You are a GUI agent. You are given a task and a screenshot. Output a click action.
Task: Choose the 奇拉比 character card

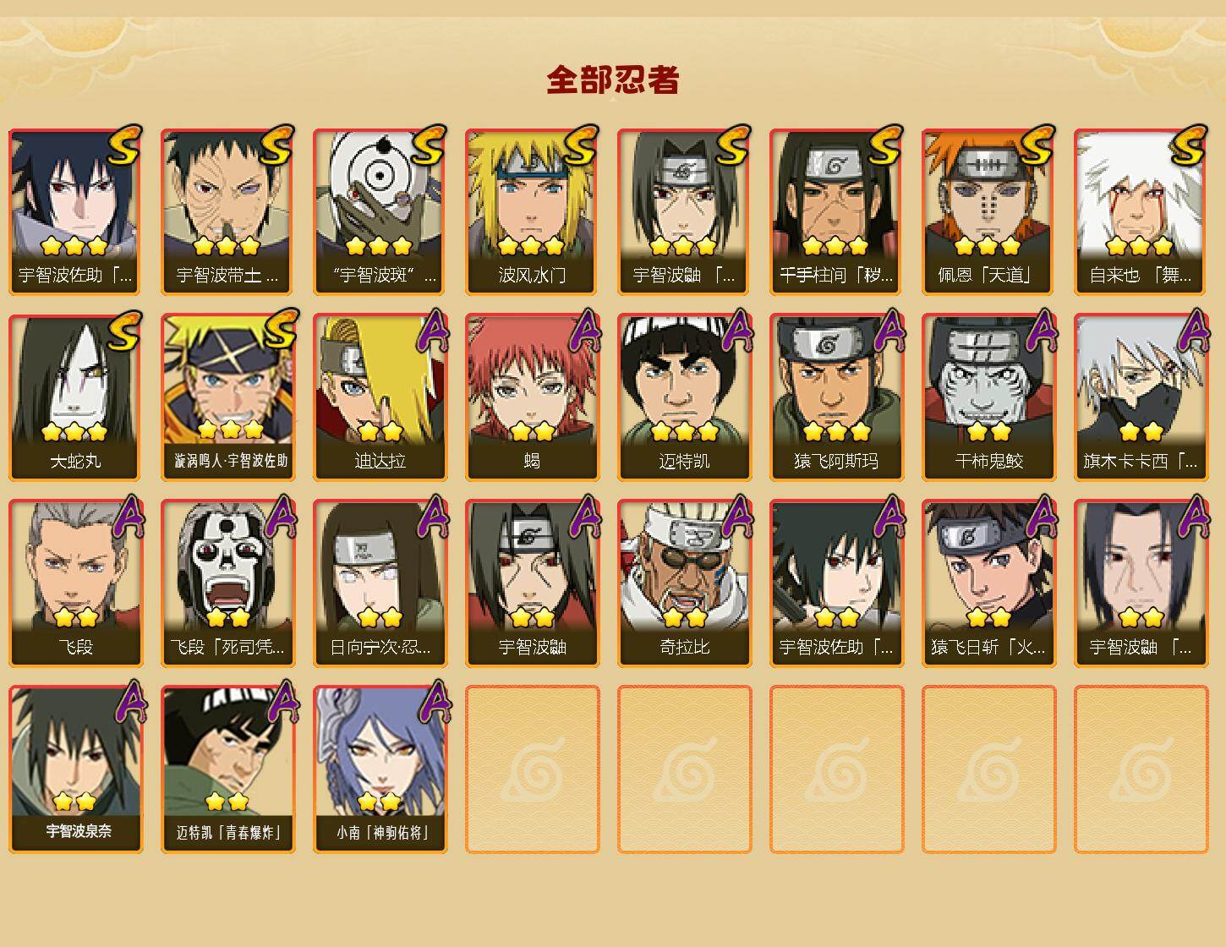click(x=684, y=583)
